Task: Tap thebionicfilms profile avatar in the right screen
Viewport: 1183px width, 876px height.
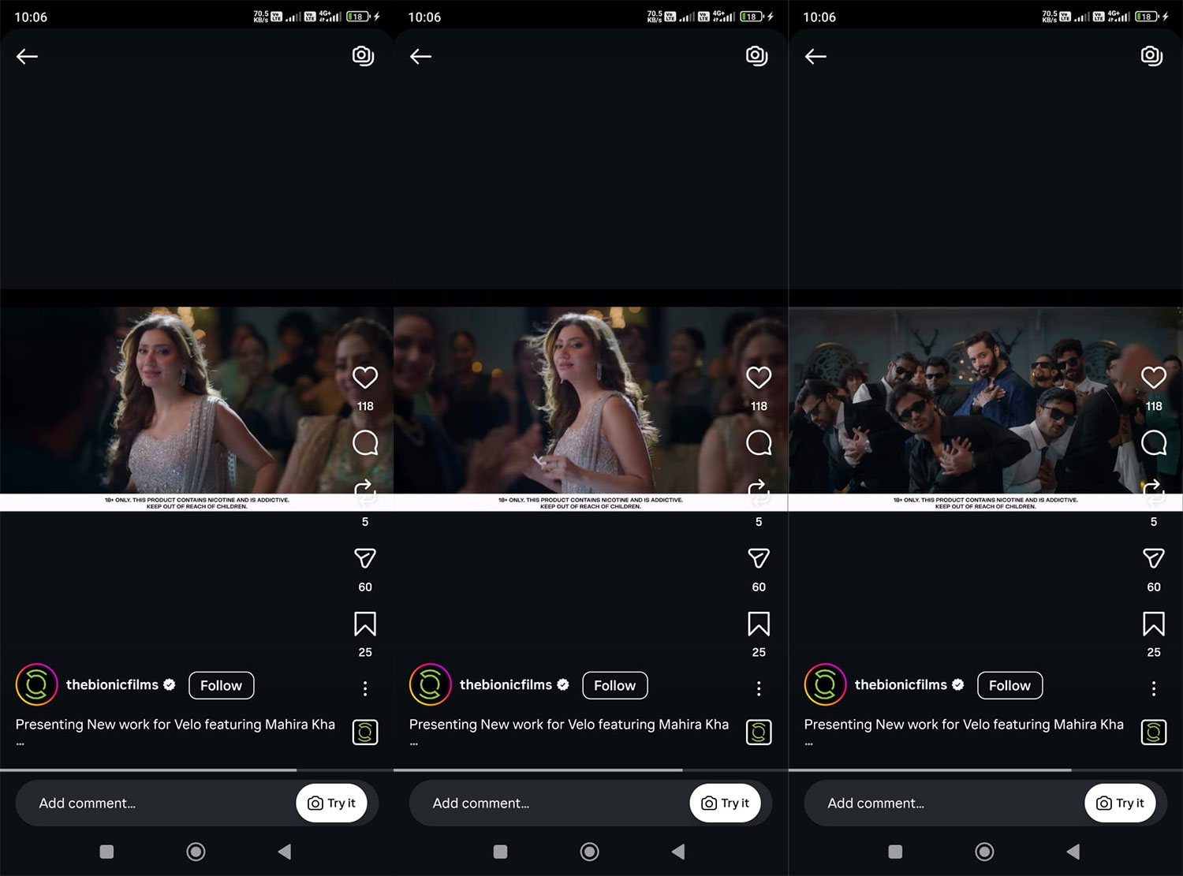Action: click(825, 684)
